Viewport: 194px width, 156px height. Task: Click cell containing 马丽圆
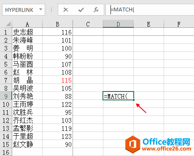27,64
